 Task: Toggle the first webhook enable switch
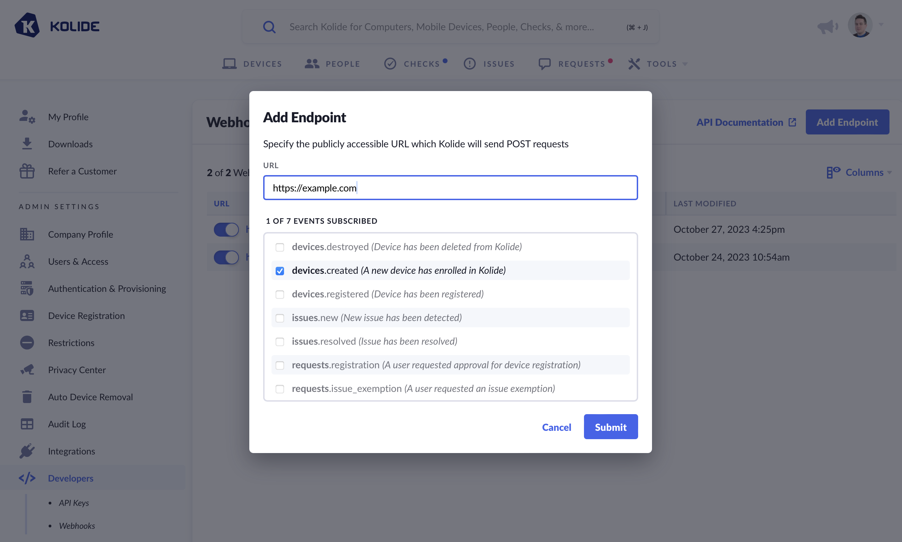tap(226, 229)
